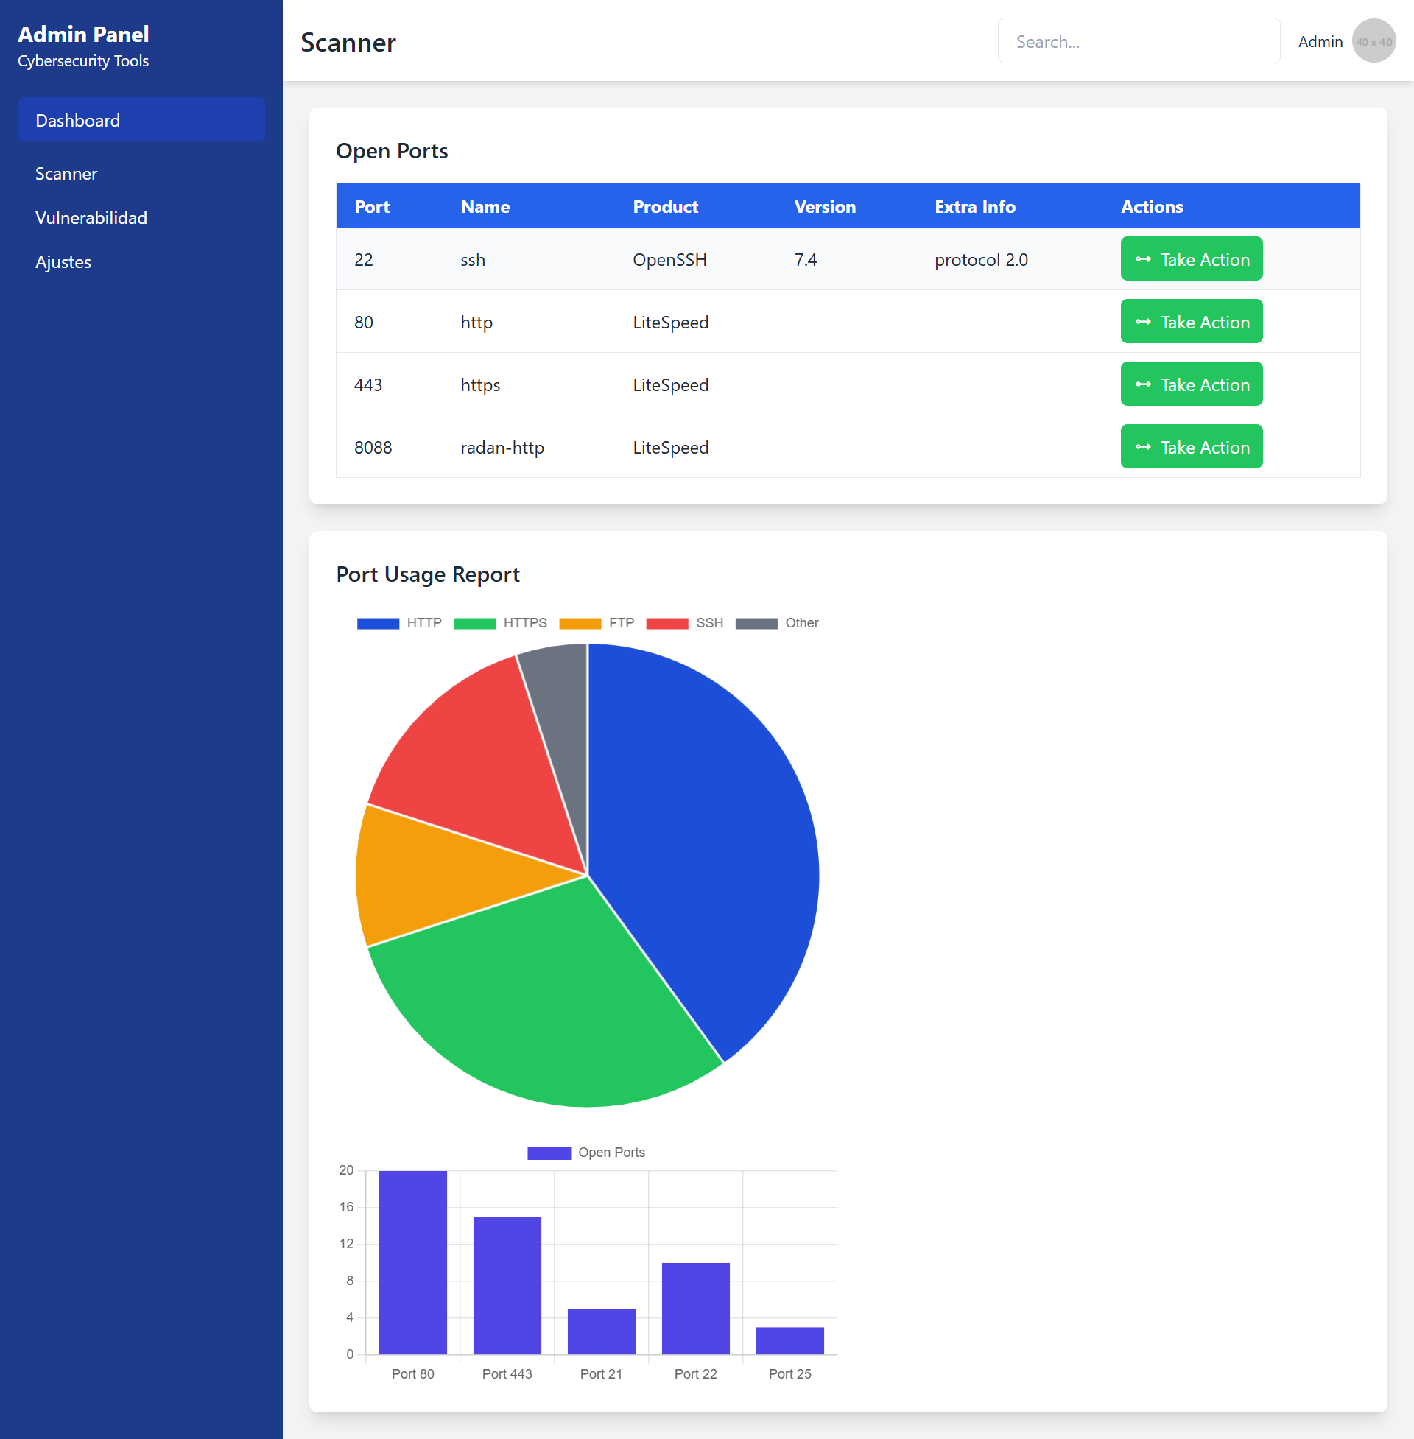Click arrow icon in port 8088 Take Action
The width and height of the screenshot is (1414, 1439).
(x=1143, y=447)
